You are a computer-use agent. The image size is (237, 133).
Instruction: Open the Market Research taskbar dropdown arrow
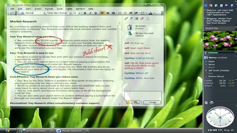pos(87,130)
